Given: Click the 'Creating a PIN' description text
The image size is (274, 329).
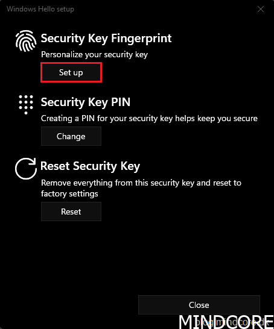Looking at the screenshot, I should click(149, 119).
